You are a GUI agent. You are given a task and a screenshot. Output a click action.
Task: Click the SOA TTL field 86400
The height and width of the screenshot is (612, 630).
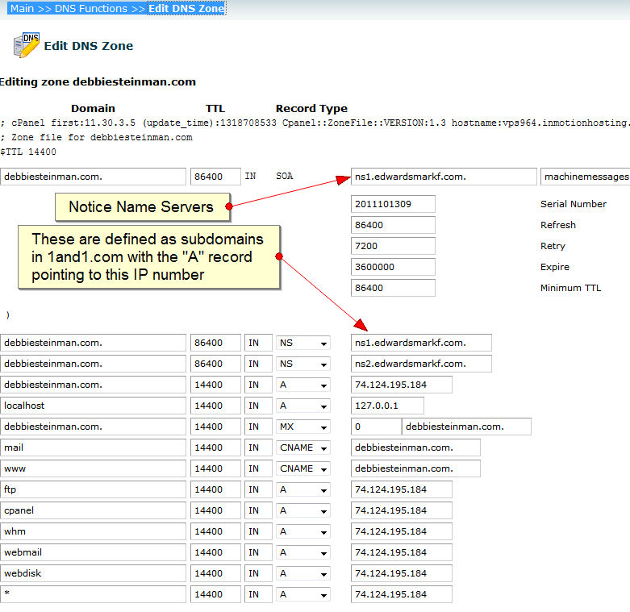point(215,177)
